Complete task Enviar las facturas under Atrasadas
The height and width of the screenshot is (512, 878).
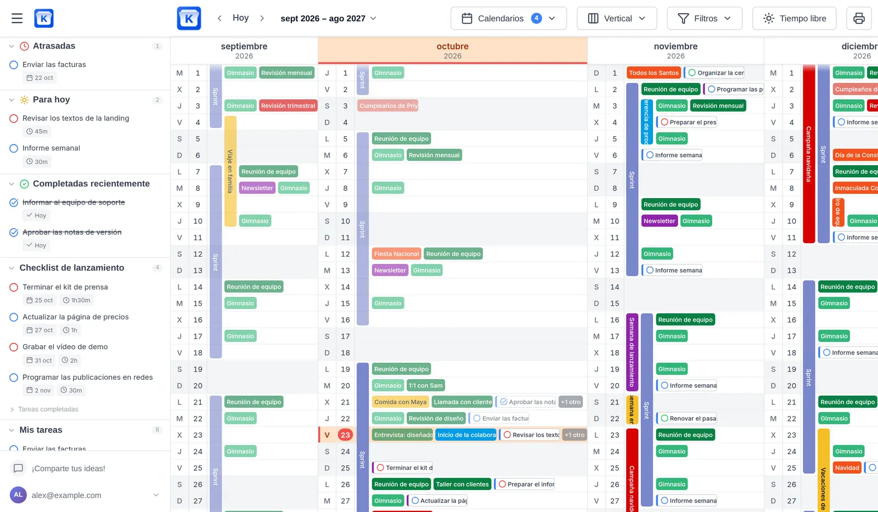click(x=14, y=65)
